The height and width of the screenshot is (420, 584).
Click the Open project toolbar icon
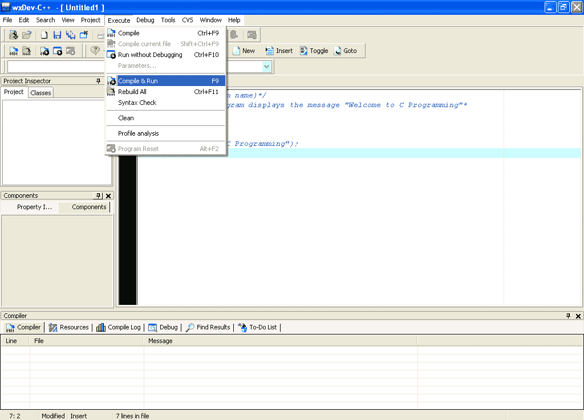point(27,34)
